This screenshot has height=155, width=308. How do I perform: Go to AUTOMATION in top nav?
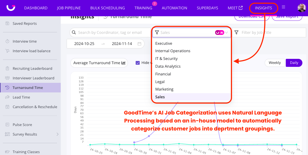(x=174, y=8)
